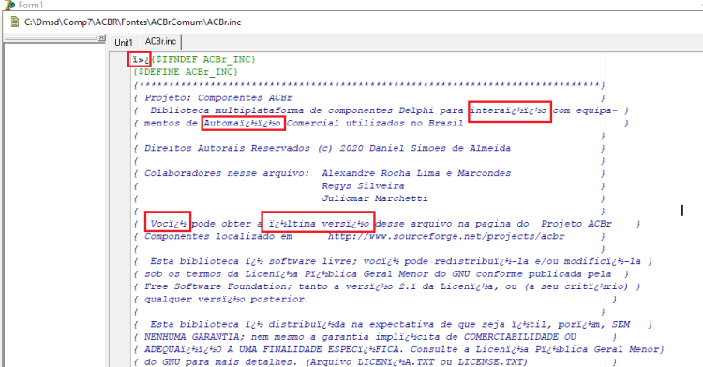Click the document icon beside the file path

tap(15, 22)
